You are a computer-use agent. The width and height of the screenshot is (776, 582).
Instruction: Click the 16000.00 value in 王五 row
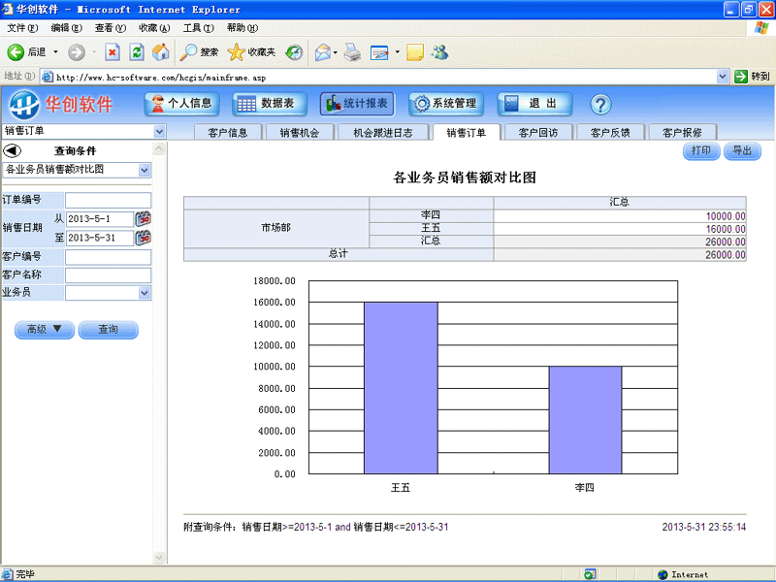tap(725, 229)
